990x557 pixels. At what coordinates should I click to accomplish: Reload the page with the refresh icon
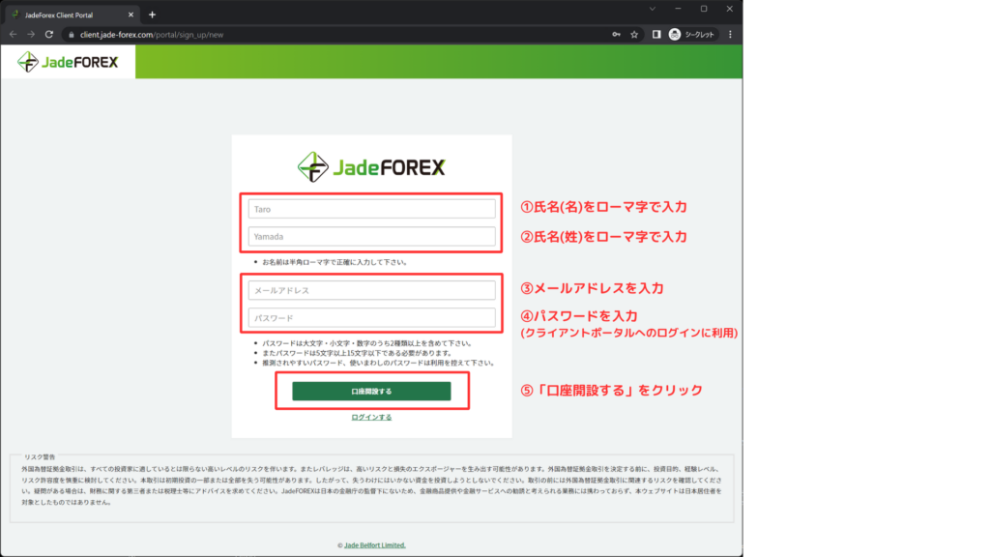pos(49,34)
